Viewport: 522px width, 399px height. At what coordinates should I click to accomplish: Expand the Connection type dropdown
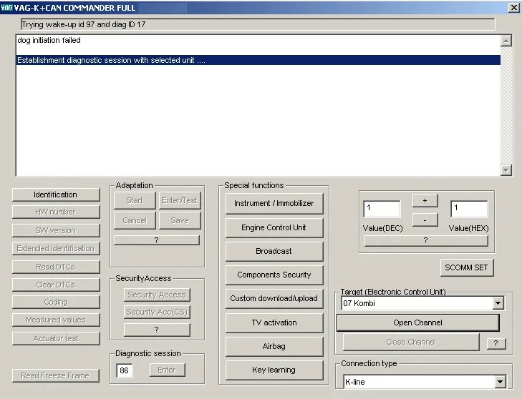click(x=500, y=382)
